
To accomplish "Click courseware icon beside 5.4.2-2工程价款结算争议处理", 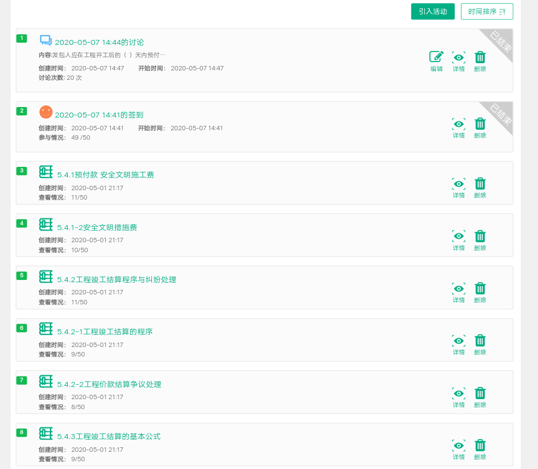I will coord(45,381).
